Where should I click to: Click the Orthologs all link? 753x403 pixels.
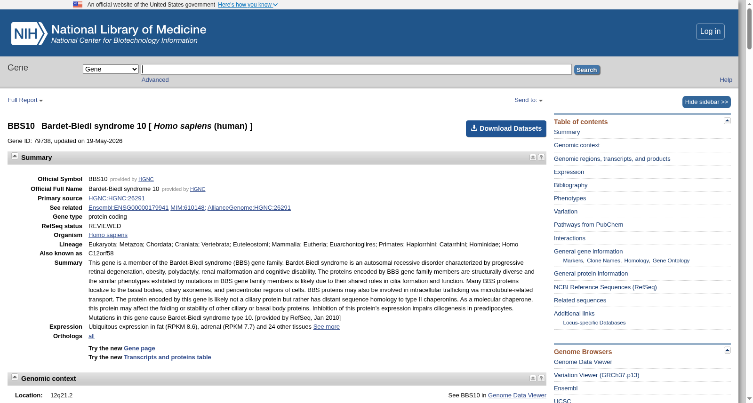(91, 336)
